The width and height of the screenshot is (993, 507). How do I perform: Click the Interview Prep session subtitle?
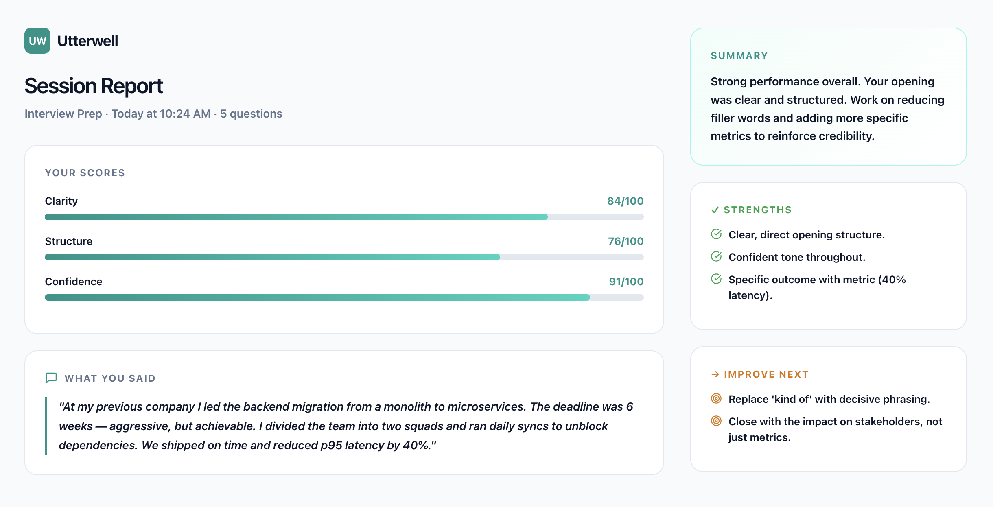[x=153, y=114]
